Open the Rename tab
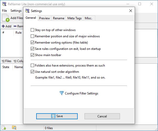The width and height of the screenshot is (158, 131). [x=59, y=18]
